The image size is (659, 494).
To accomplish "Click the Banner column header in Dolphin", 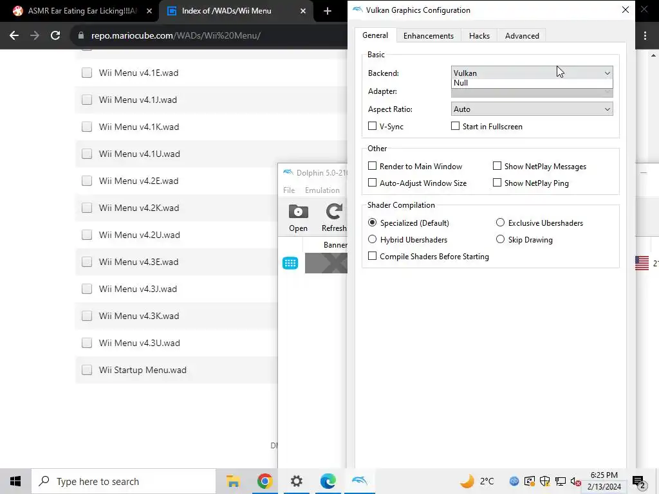I will [x=335, y=245].
